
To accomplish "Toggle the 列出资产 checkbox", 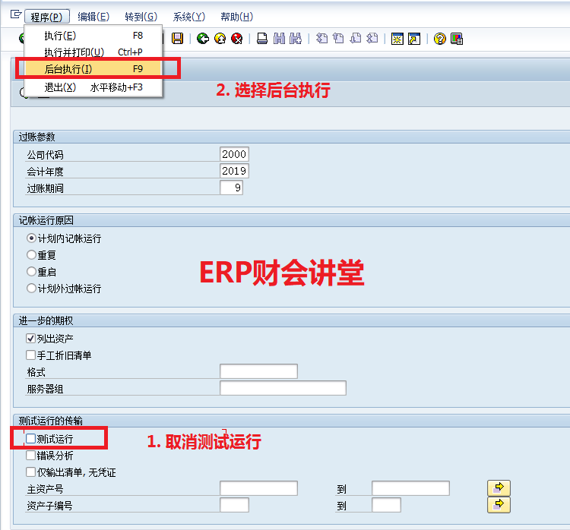I will tap(31, 339).
